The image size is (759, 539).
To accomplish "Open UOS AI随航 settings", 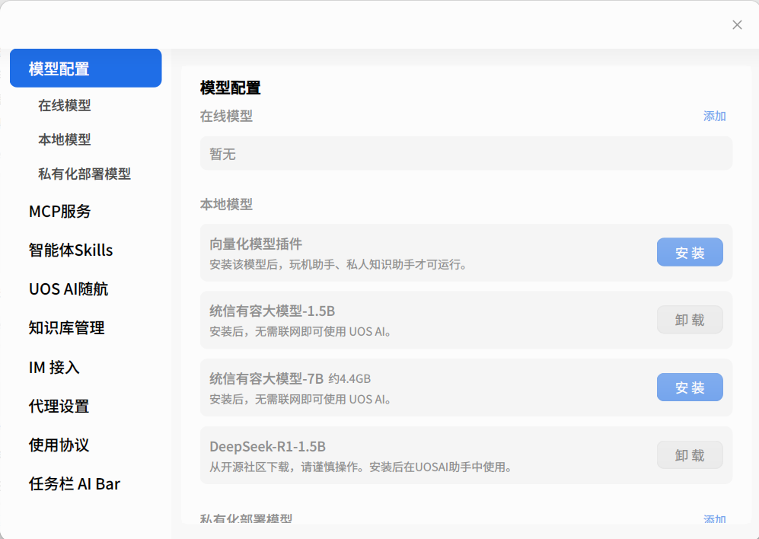I will (69, 289).
